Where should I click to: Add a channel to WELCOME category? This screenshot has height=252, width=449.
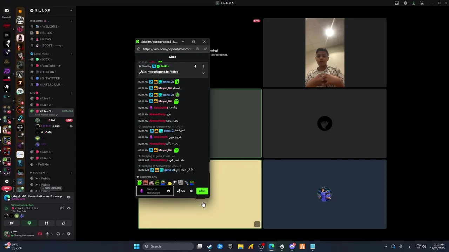tap(71, 21)
